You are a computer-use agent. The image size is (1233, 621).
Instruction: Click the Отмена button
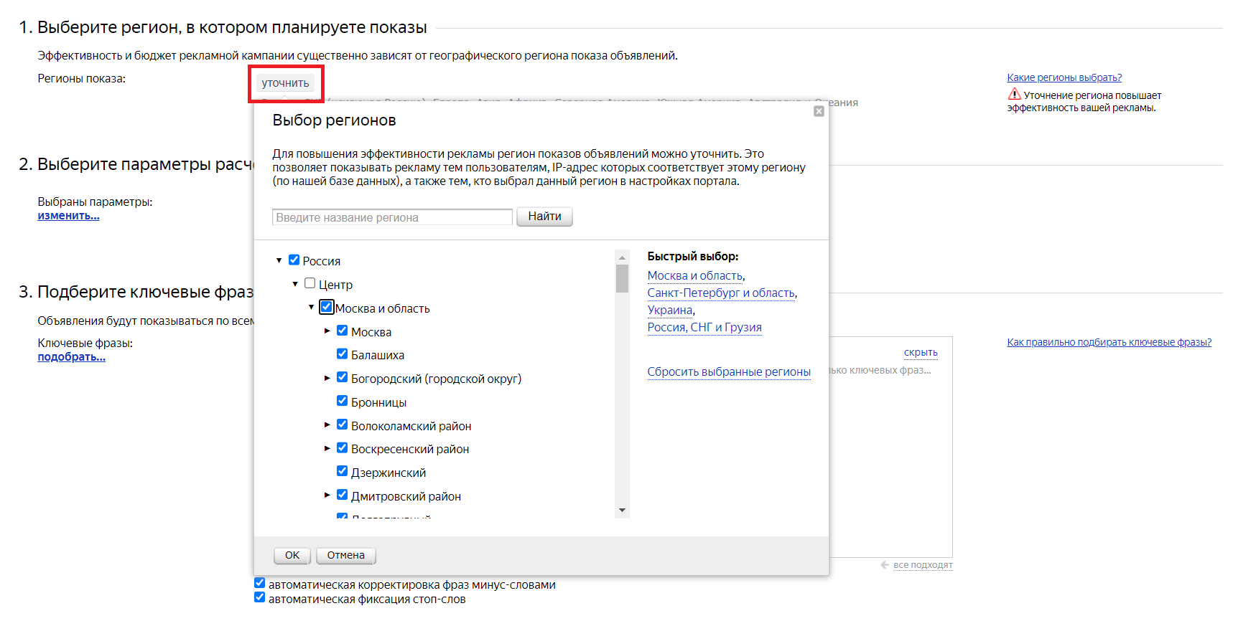[345, 555]
